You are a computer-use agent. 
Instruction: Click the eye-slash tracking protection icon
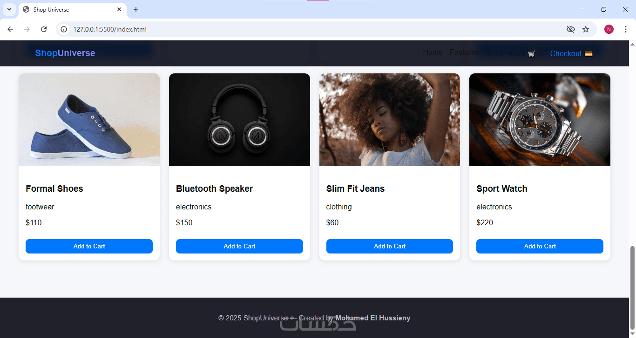point(570,29)
